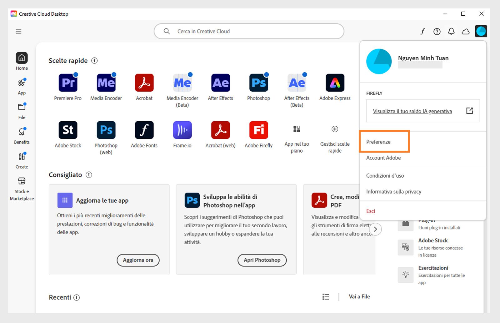Launch Adobe Express
The image size is (500, 323).
coord(334,83)
